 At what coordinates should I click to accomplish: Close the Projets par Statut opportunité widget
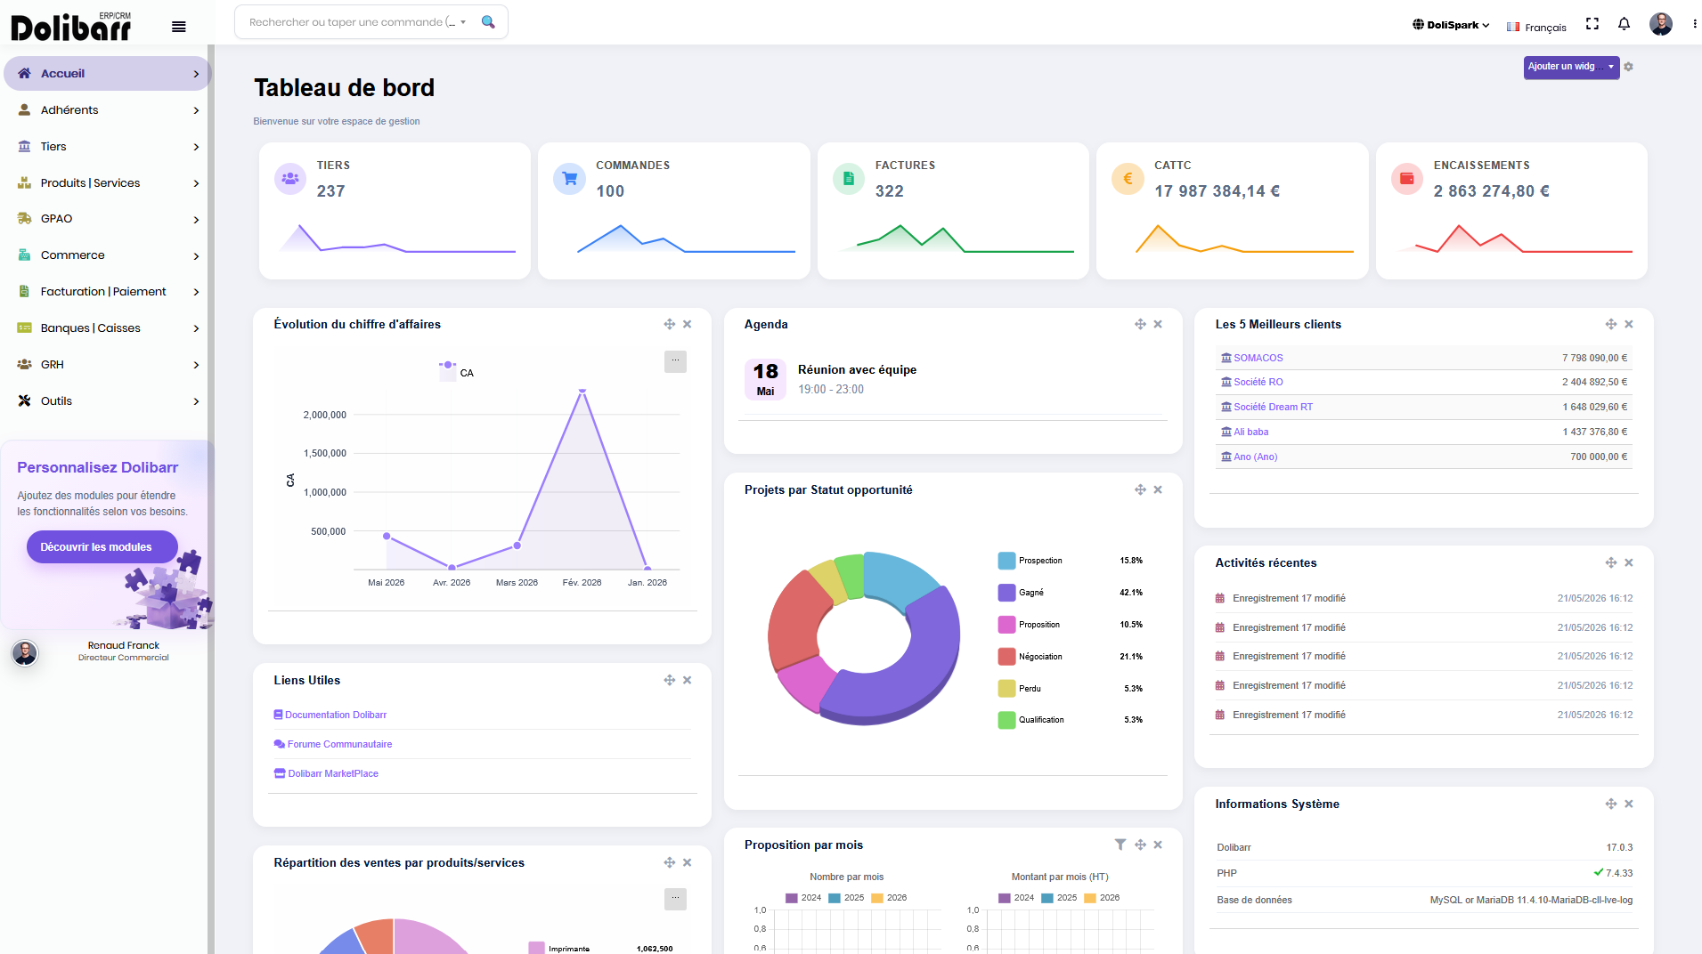1158,489
